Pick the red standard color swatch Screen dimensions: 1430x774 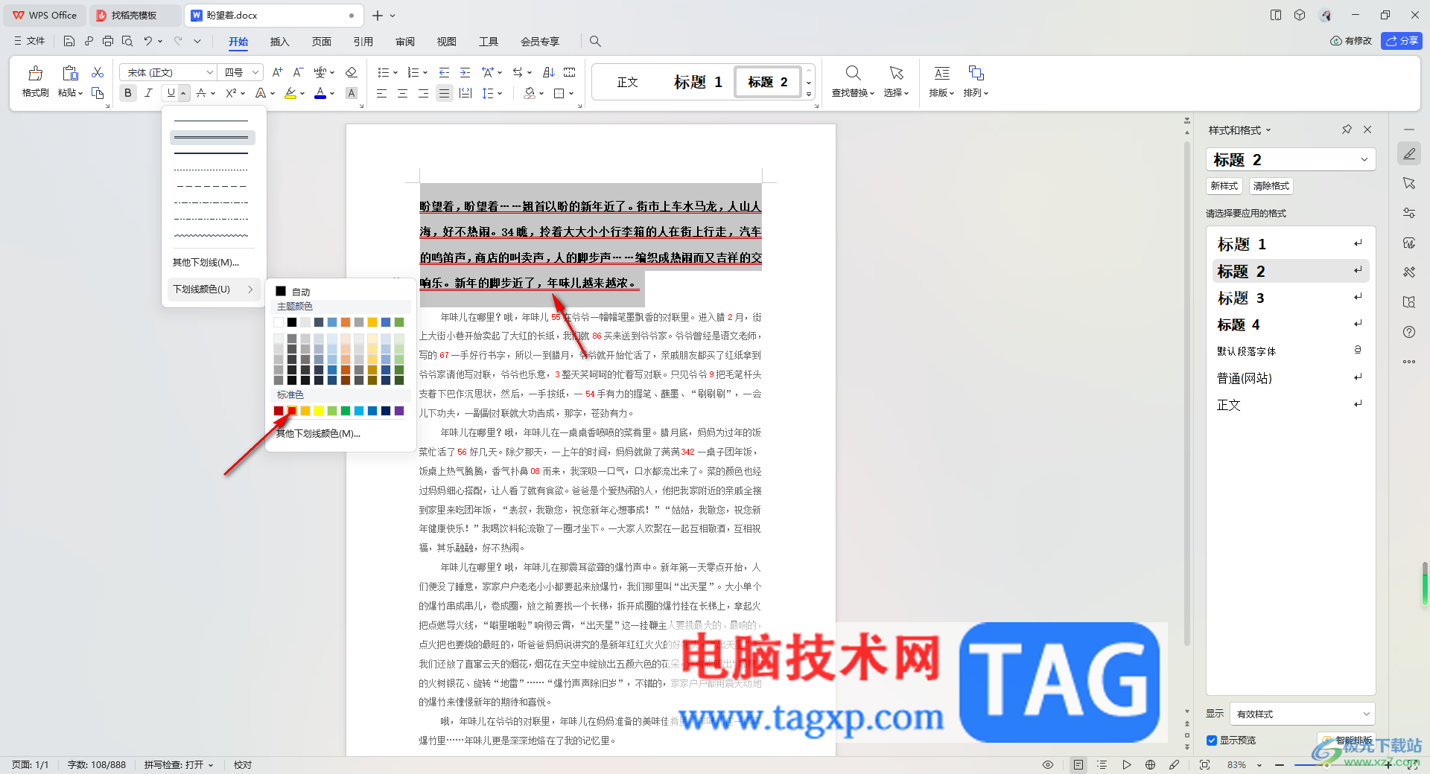[x=292, y=411]
